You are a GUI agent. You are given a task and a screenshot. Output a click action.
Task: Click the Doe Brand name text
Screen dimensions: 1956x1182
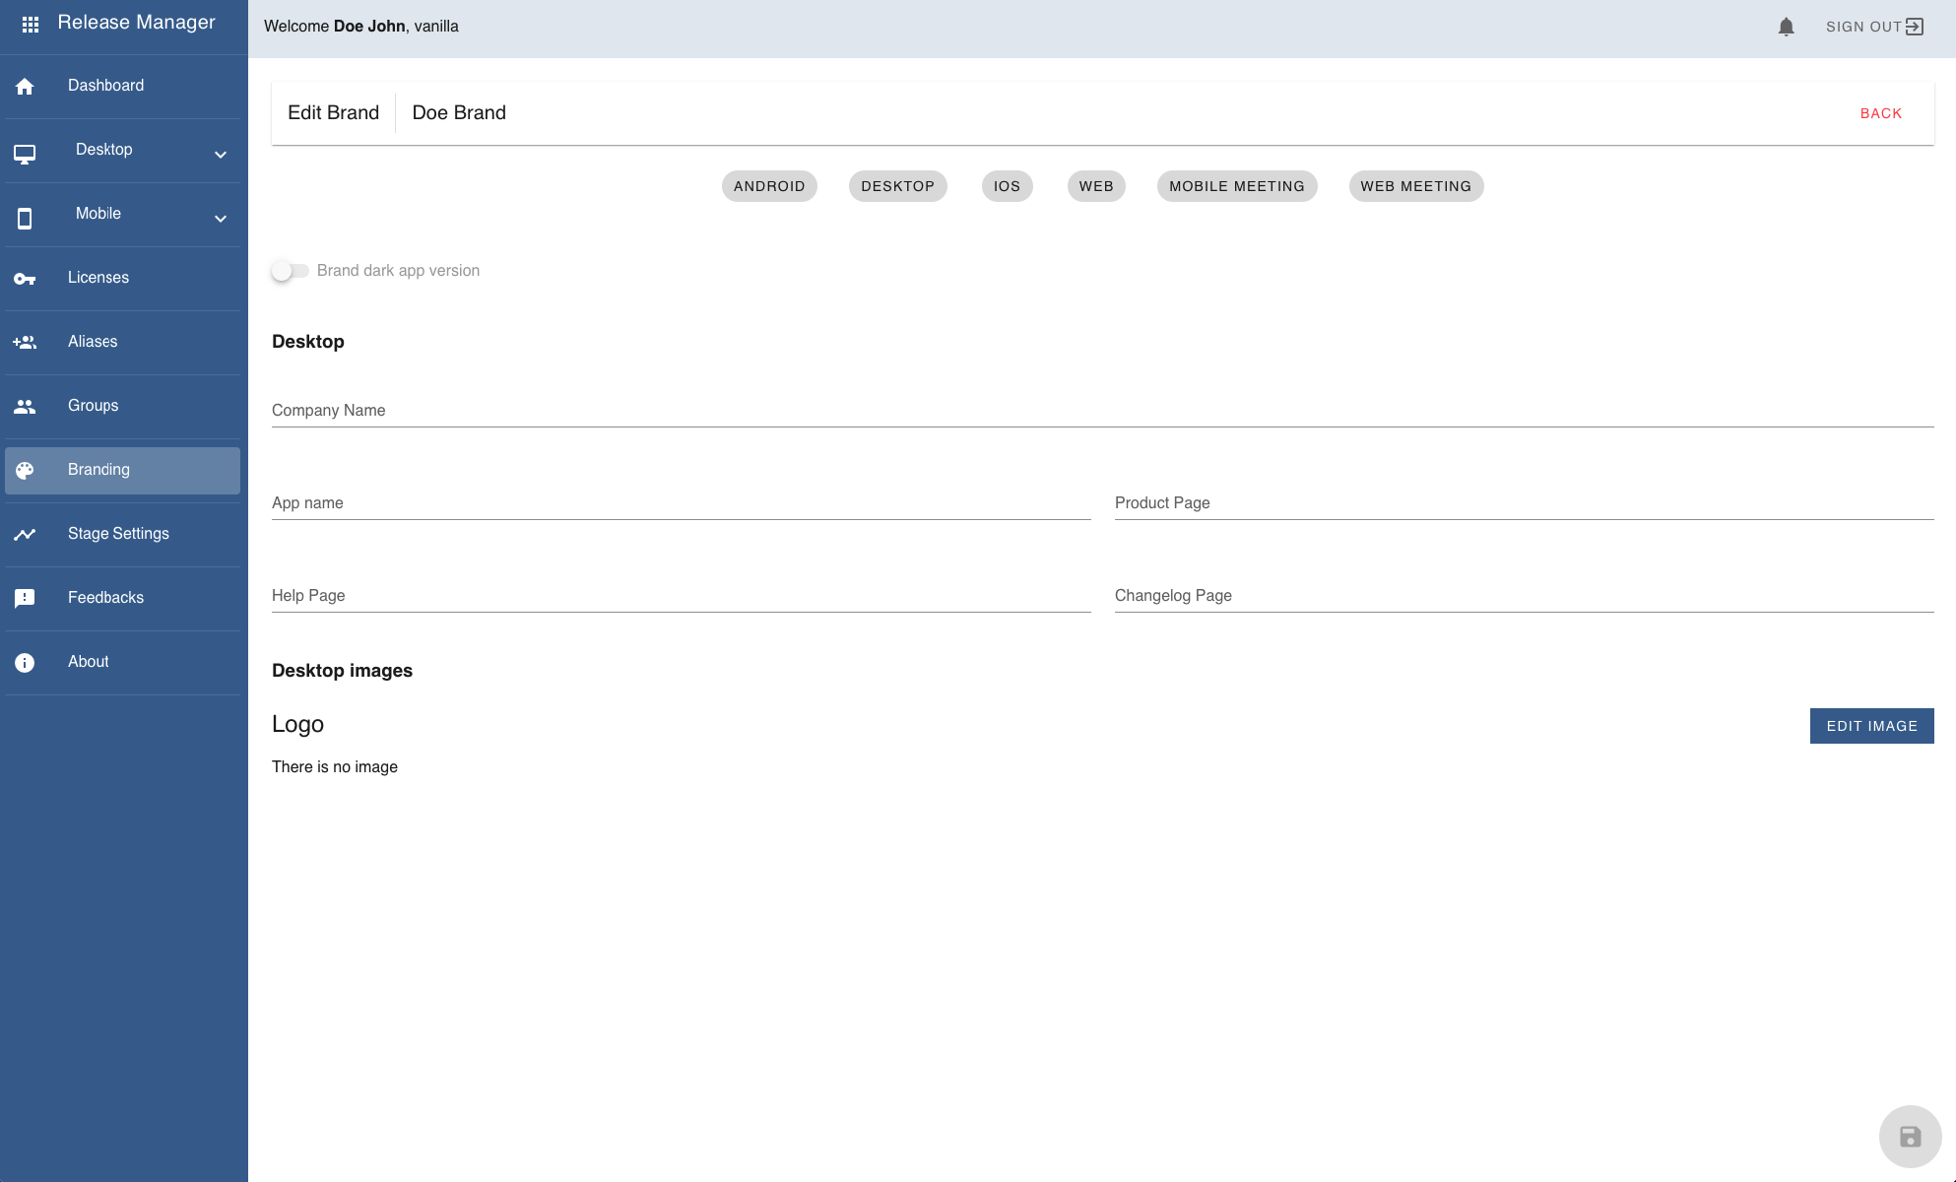tap(459, 113)
